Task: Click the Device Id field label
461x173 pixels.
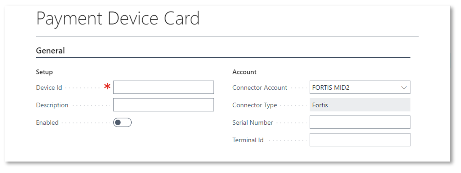Action: tap(49, 88)
